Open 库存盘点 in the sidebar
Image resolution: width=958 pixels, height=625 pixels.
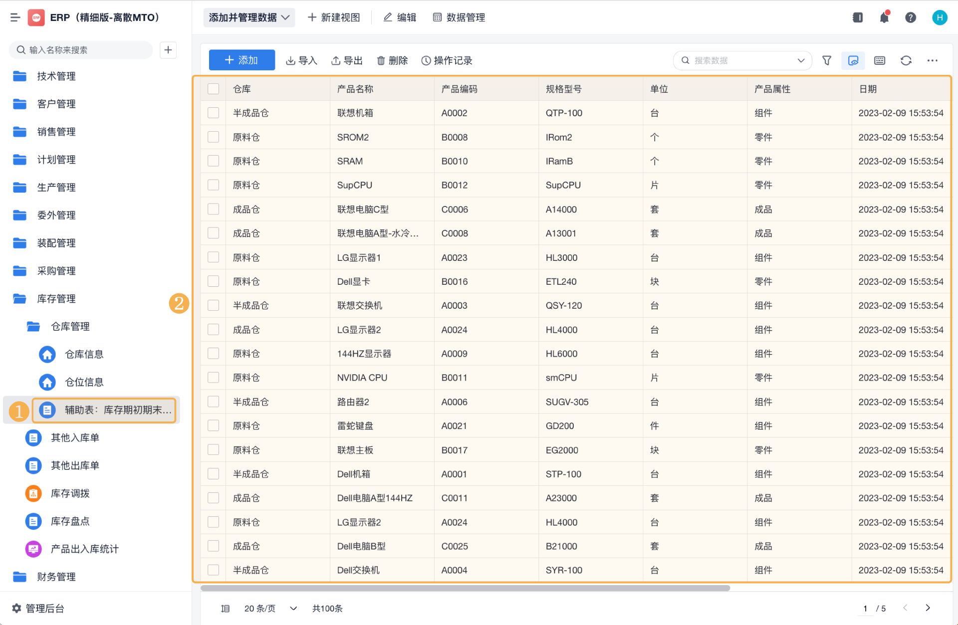point(70,521)
